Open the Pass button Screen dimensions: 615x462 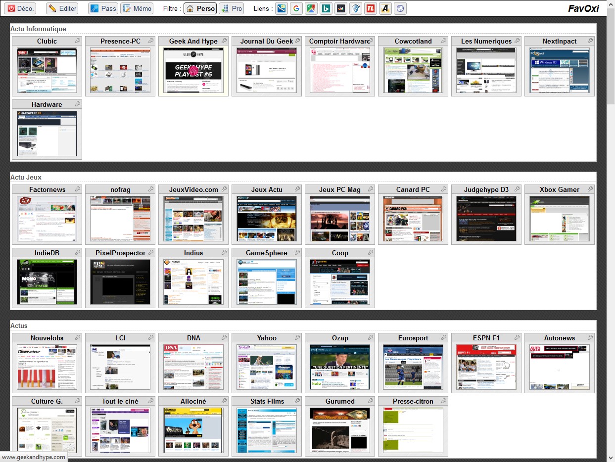[x=103, y=8]
